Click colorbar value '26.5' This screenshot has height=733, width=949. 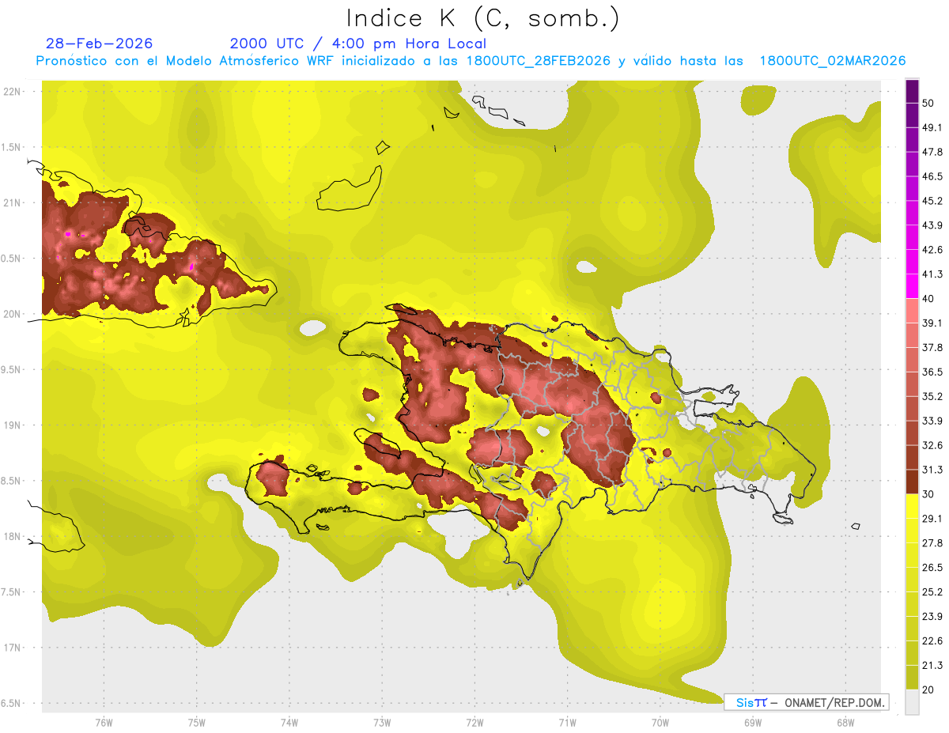pyautogui.click(x=932, y=568)
